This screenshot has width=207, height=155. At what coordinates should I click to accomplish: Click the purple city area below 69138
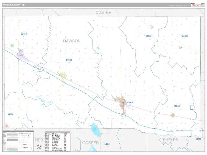[x=21, y=54]
